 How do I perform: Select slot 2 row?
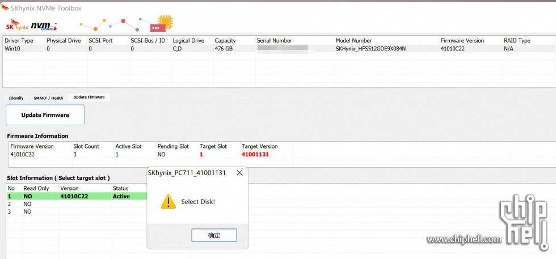(x=77, y=204)
